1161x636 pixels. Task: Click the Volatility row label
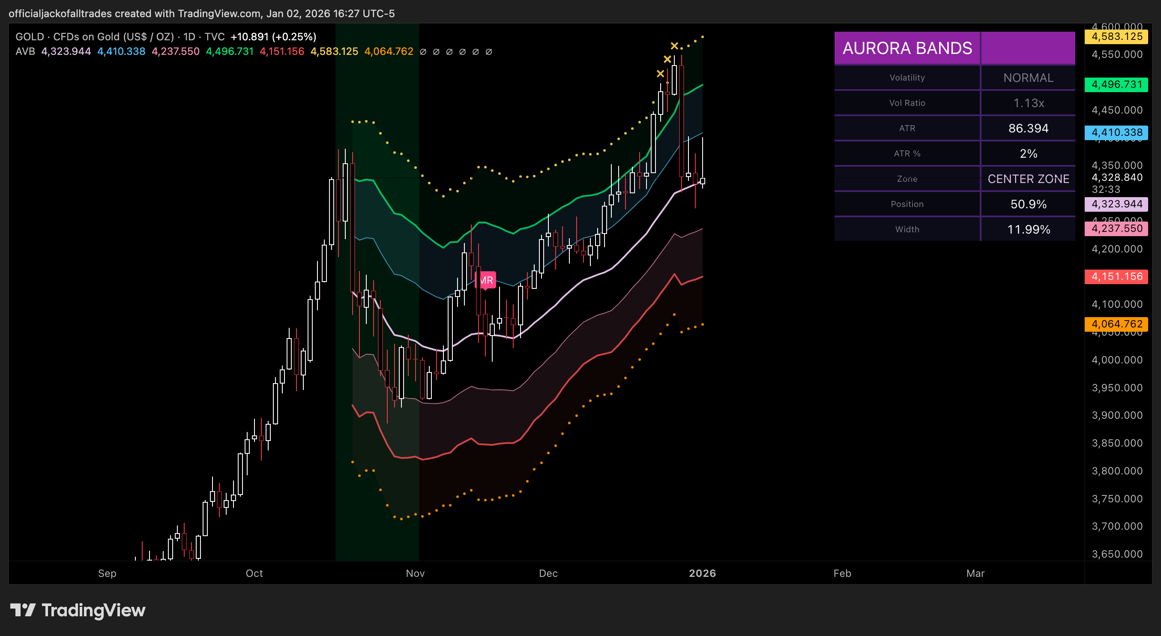pos(907,78)
